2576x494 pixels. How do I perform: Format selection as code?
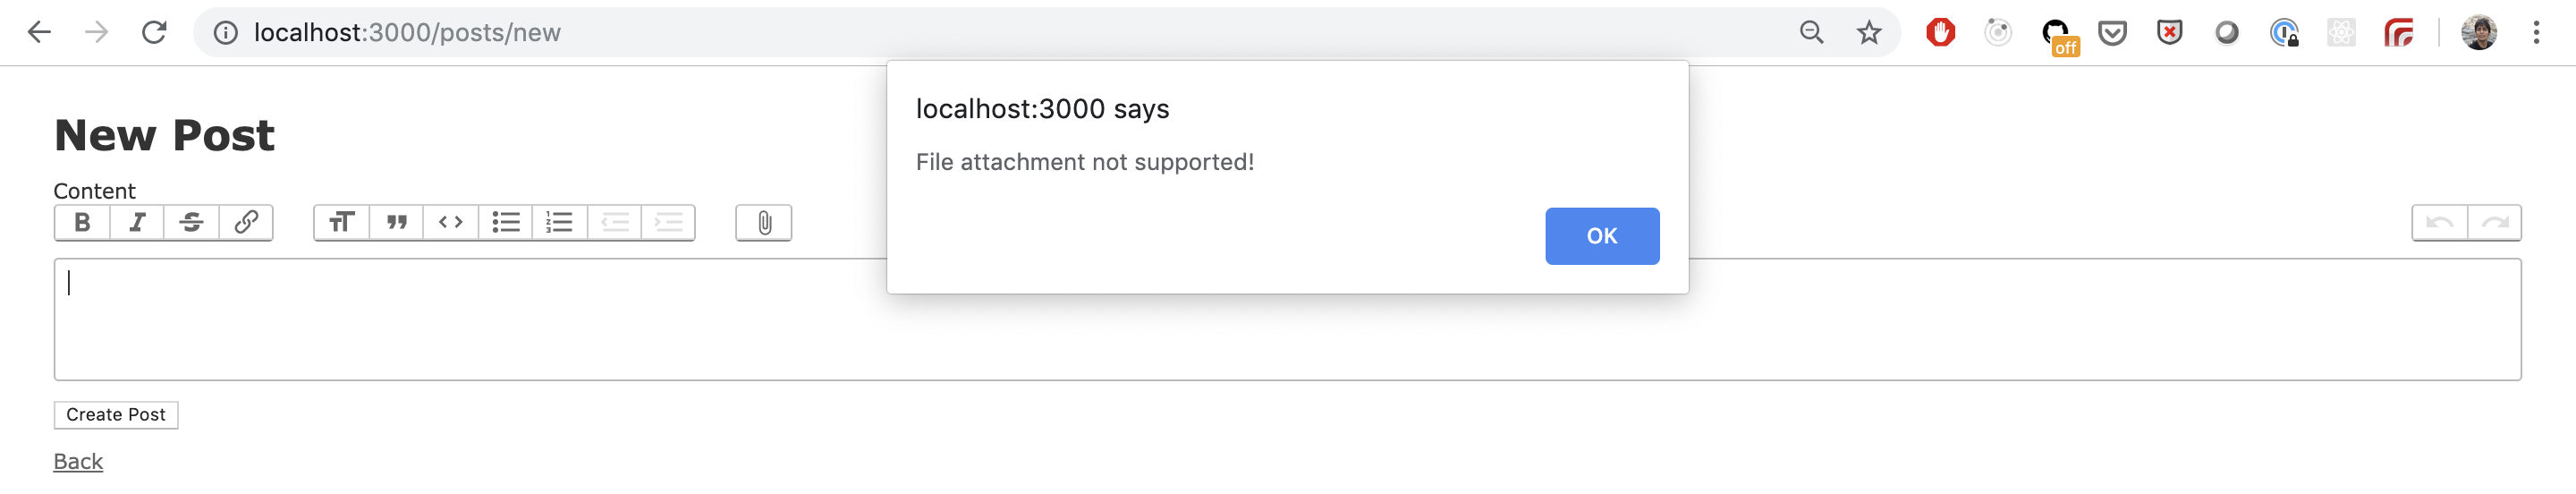451,223
